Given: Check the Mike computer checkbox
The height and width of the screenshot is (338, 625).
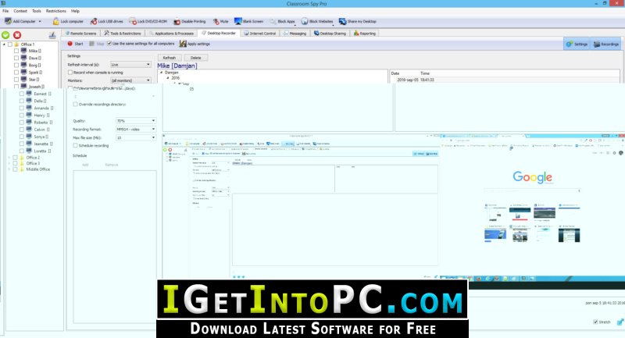Looking at the screenshot, I should [16, 51].
